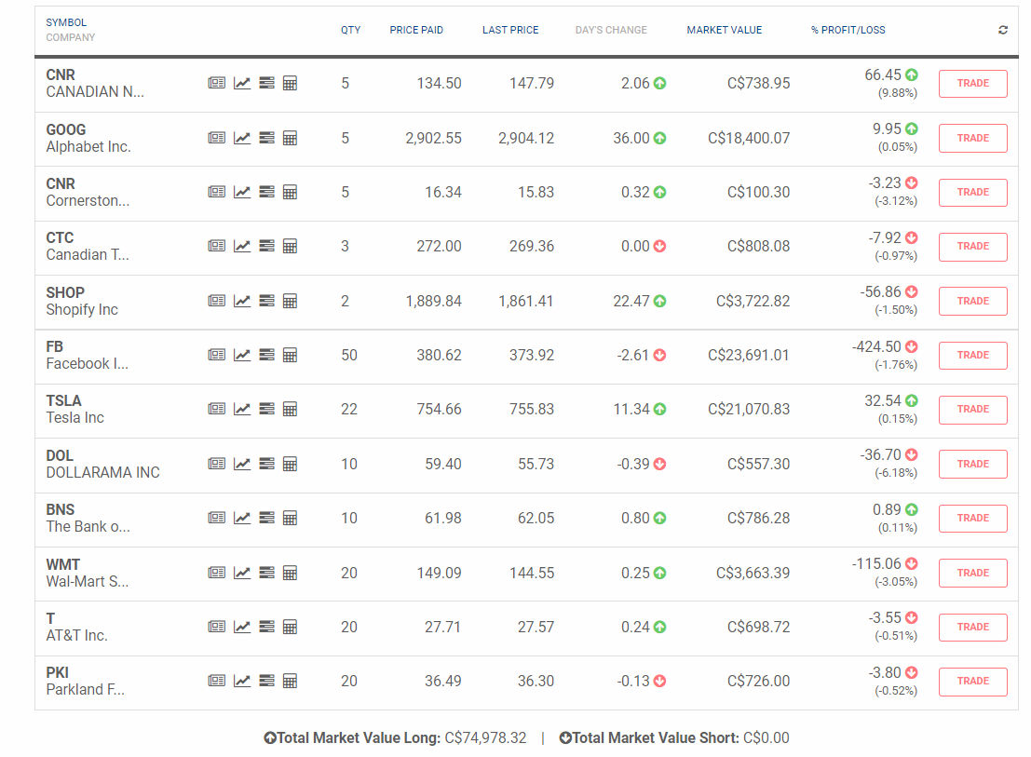Select GOOG symbol text
Image resolution: width=1031 pixels, height=757 pixels.
point(66,129)
